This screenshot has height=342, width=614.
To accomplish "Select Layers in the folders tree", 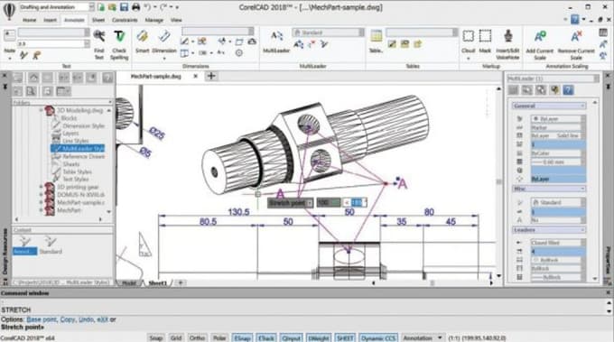I will tap(70, 134).
